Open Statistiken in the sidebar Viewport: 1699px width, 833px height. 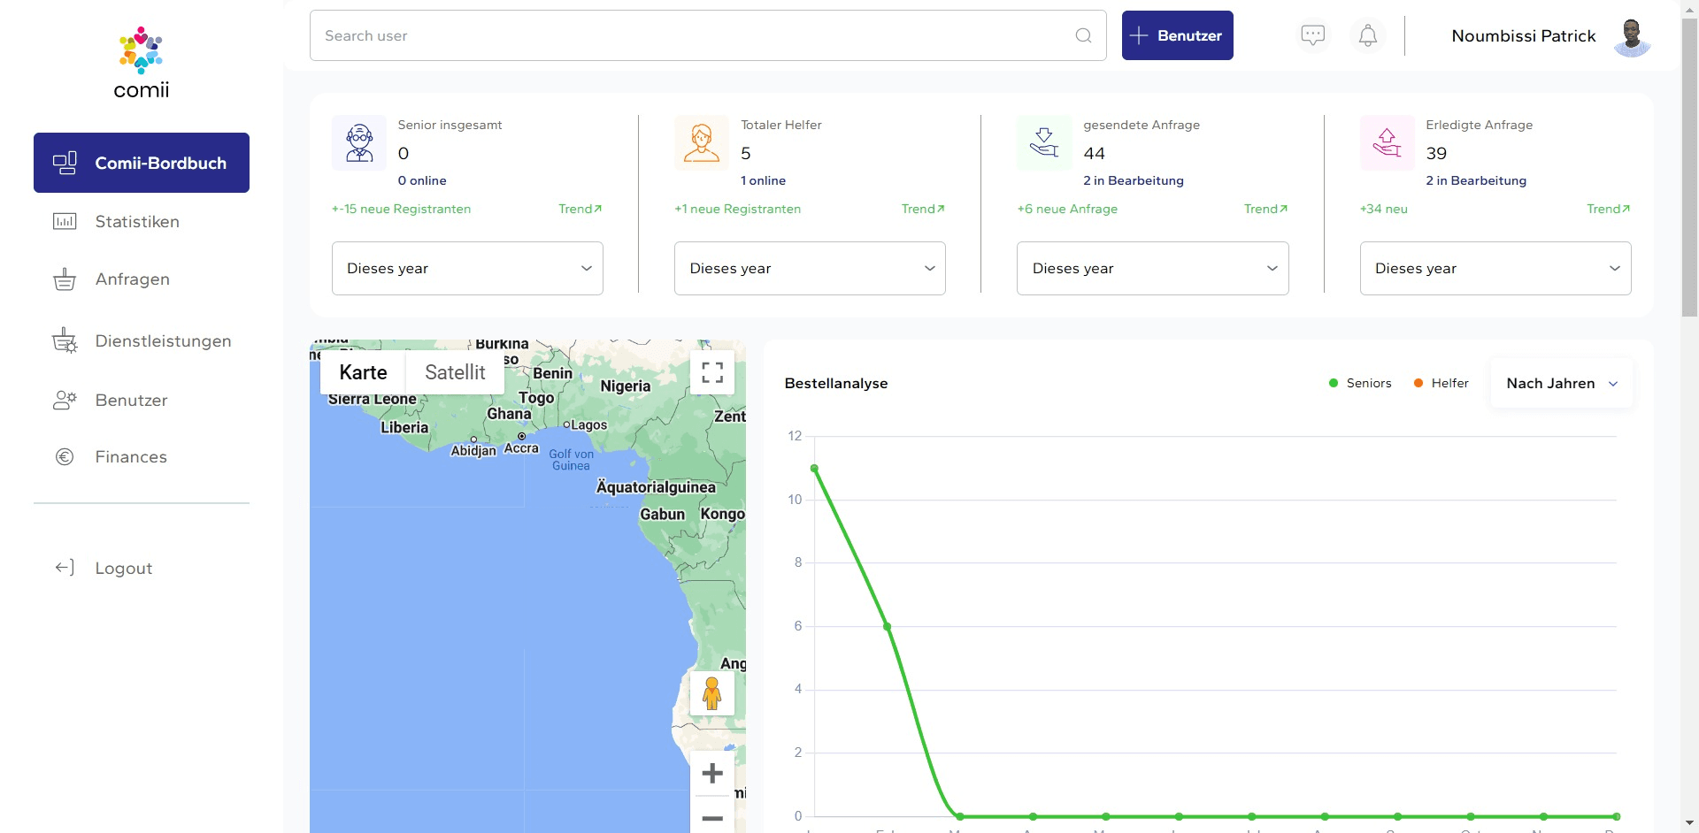[x=137, y=222]
